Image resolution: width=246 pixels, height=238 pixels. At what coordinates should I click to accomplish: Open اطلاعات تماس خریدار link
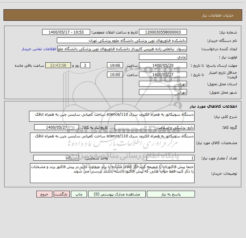(39, 49)
